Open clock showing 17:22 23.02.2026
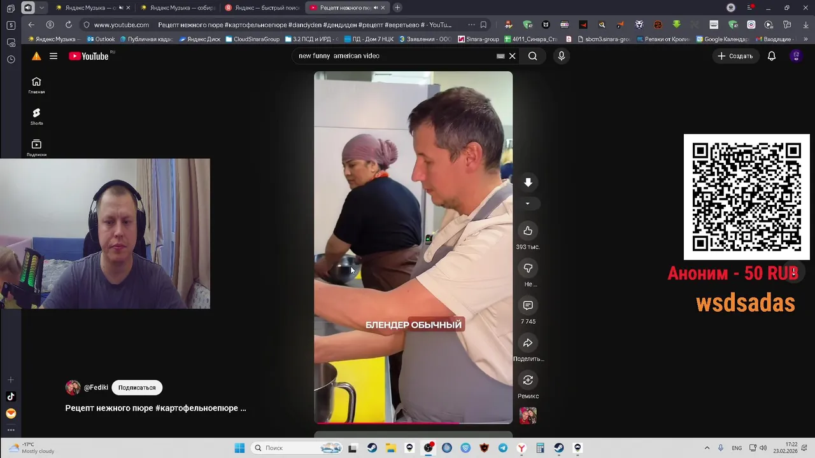This screenshot has width=815, height=458. 786,448
